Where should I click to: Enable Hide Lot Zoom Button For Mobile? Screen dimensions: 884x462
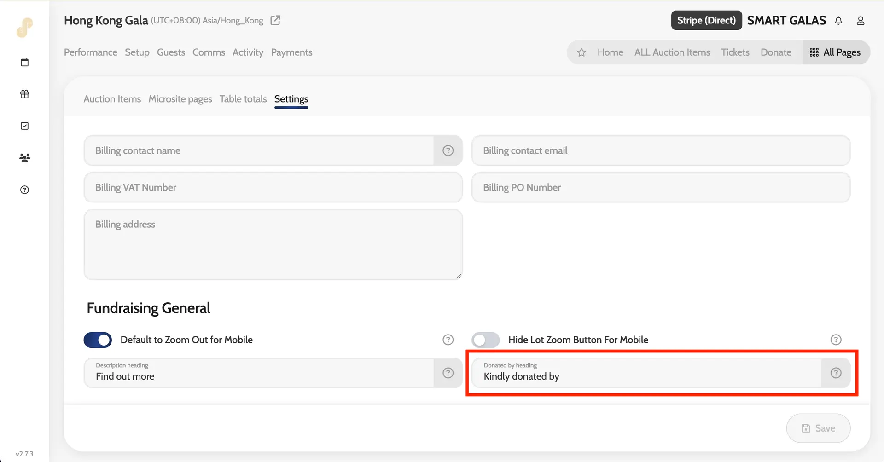coord(485,340)
